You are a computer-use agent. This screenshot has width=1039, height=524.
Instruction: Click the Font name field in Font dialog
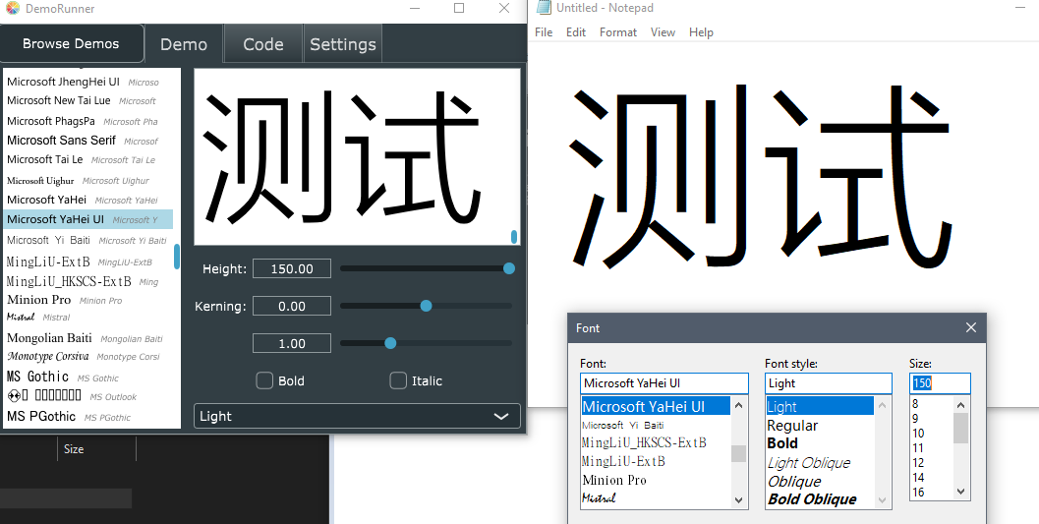pyautogui.click(x=664, y=382)
